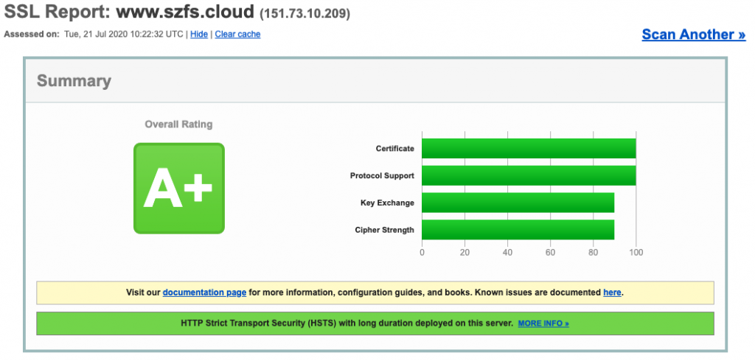Open the Scan Another link
The height and width of the screenshot is (361, 755).
[693, 35]
